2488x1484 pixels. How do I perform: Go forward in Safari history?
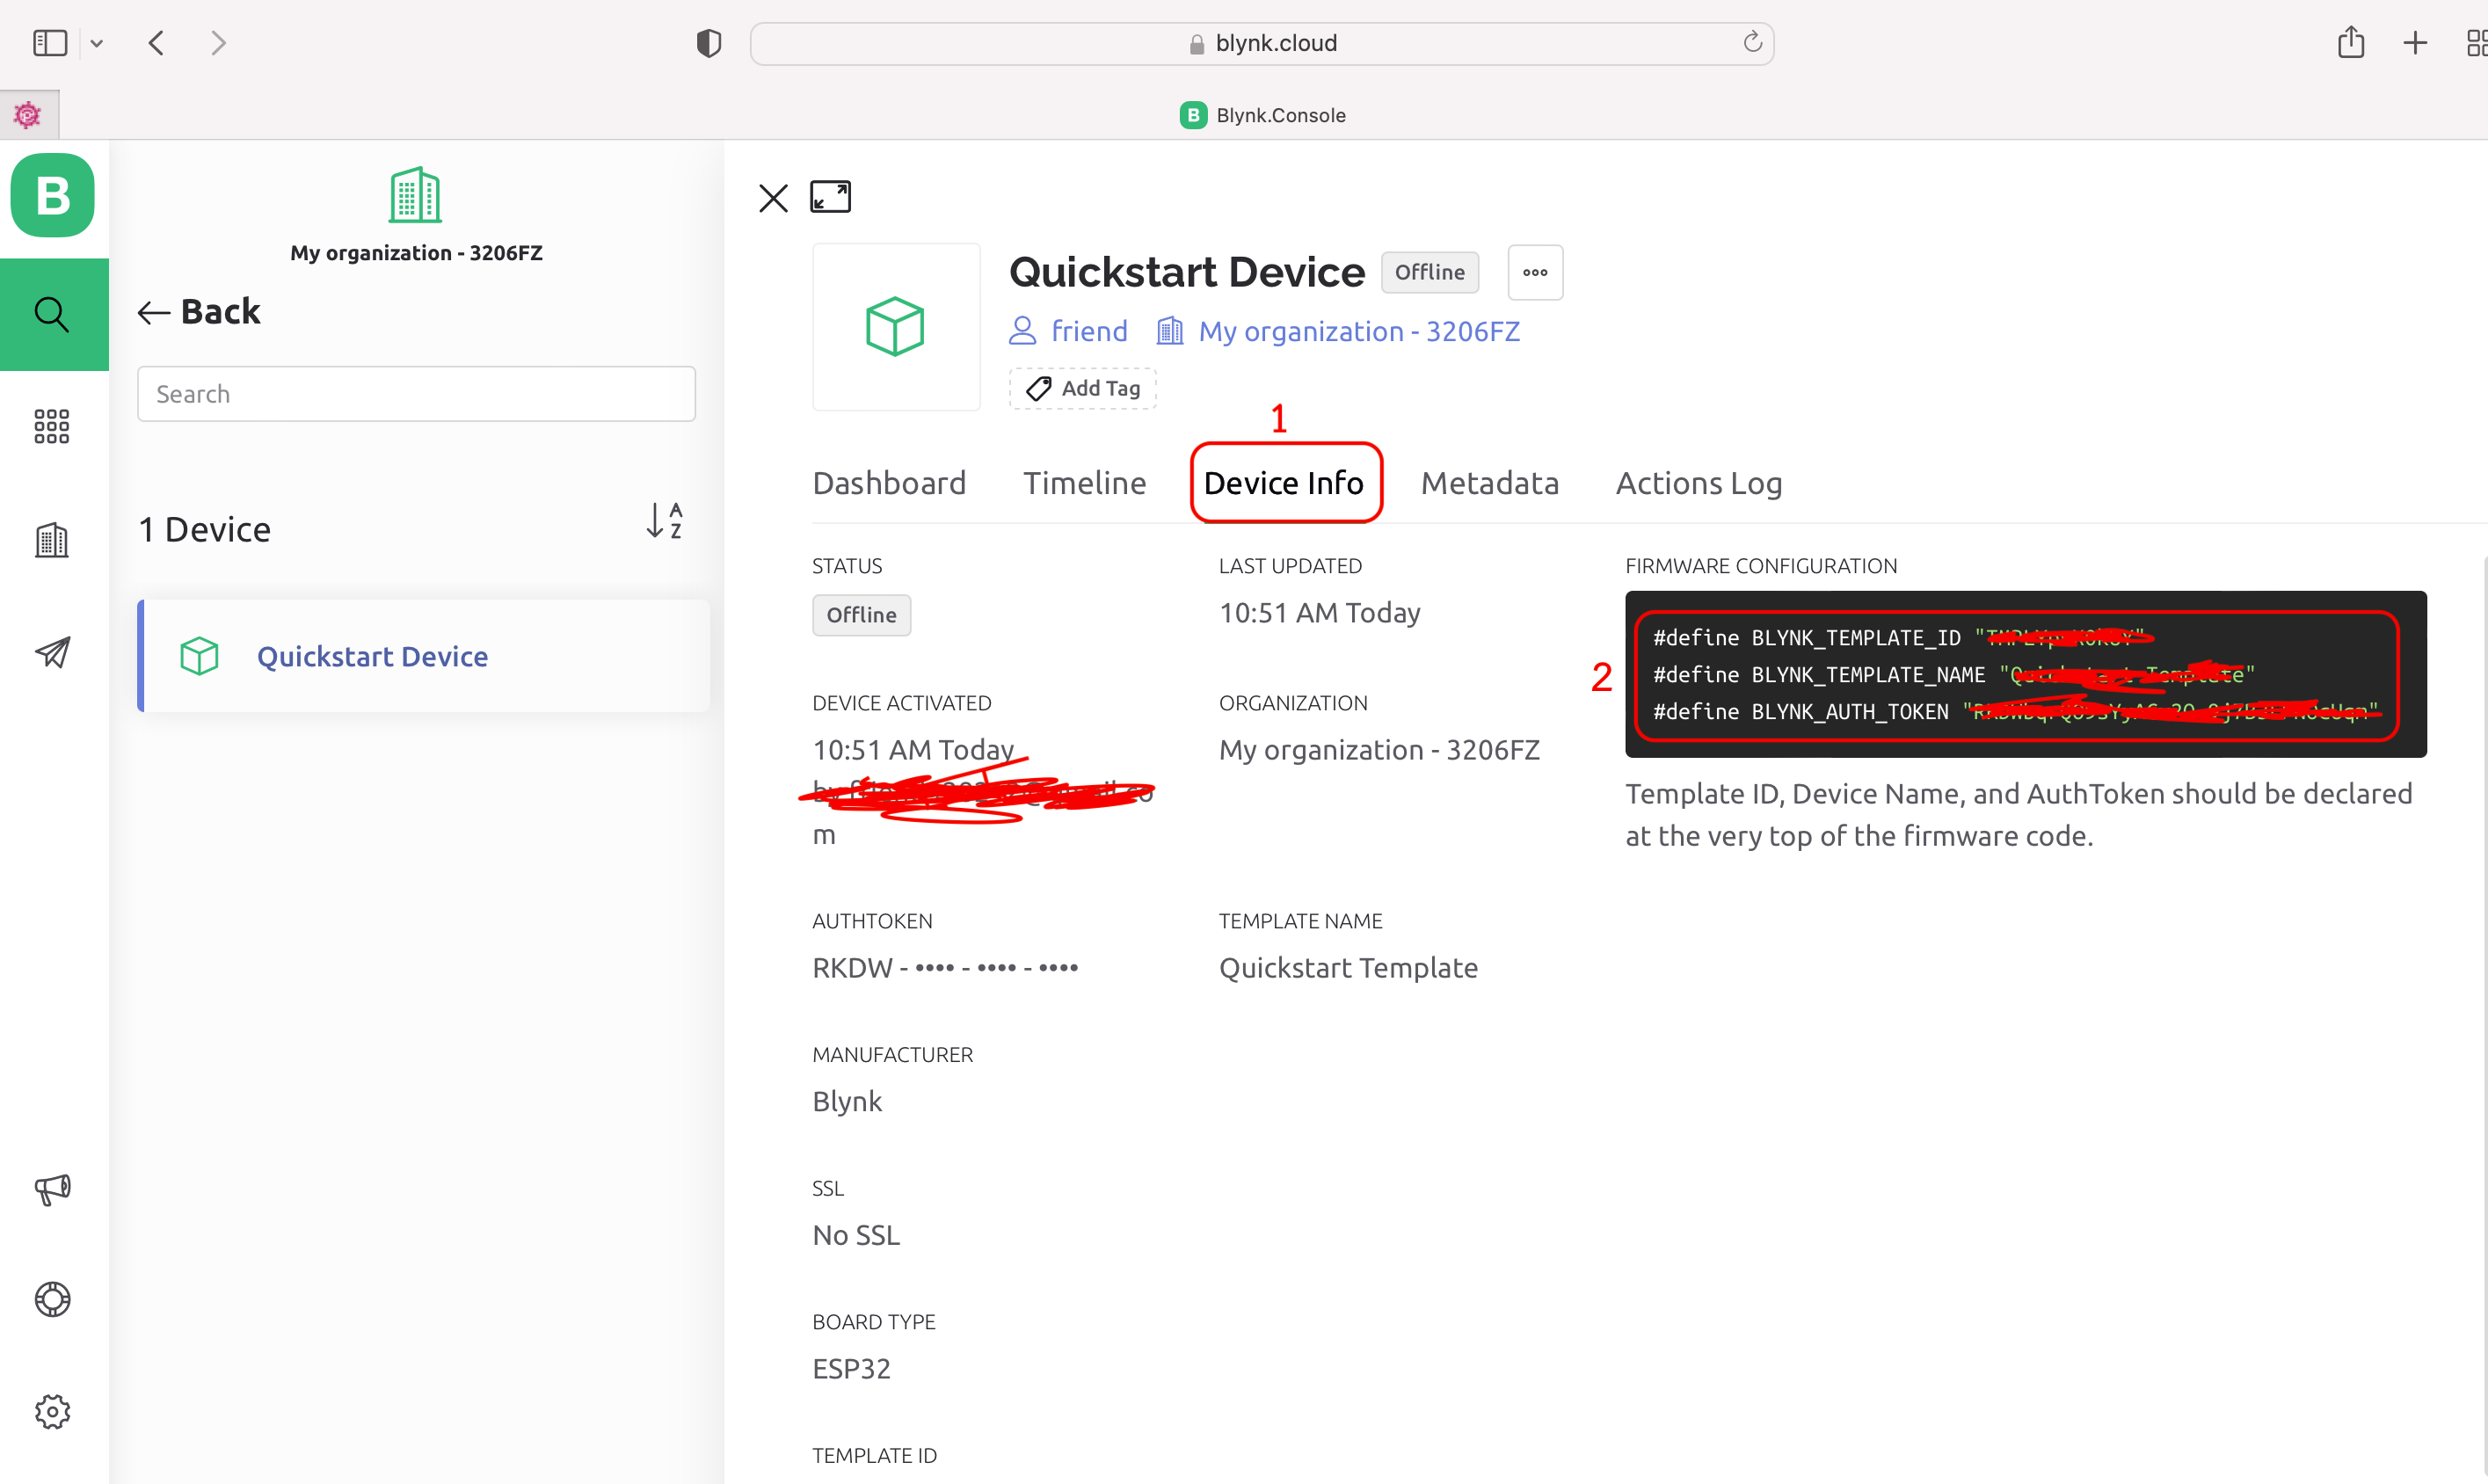tap(219, 43)
